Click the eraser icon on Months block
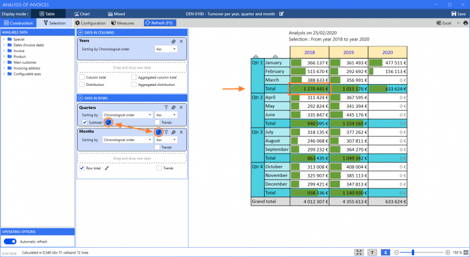 [x=173, y=132]
